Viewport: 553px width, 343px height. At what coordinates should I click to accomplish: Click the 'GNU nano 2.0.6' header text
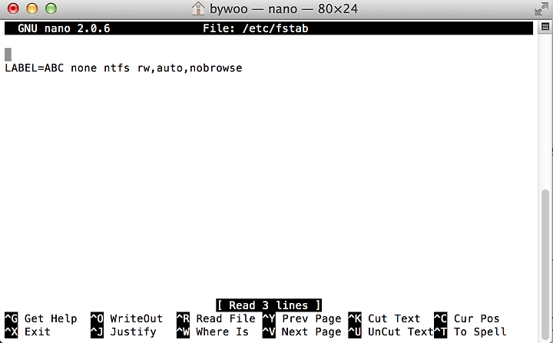coord(64,28)
